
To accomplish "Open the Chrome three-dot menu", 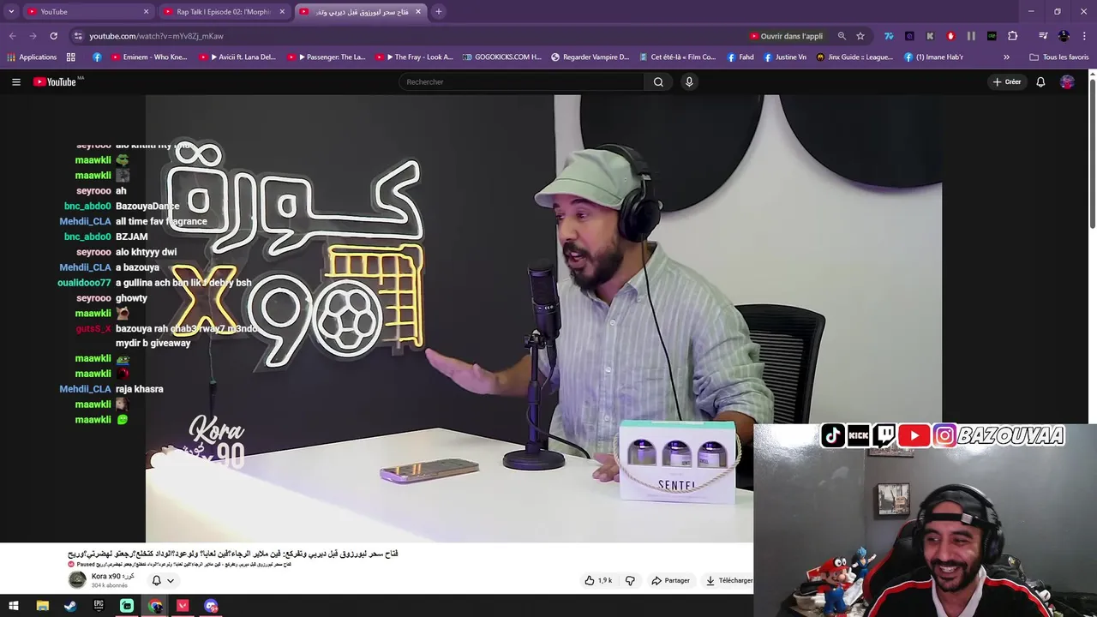I will click(x=1084, y=36).
